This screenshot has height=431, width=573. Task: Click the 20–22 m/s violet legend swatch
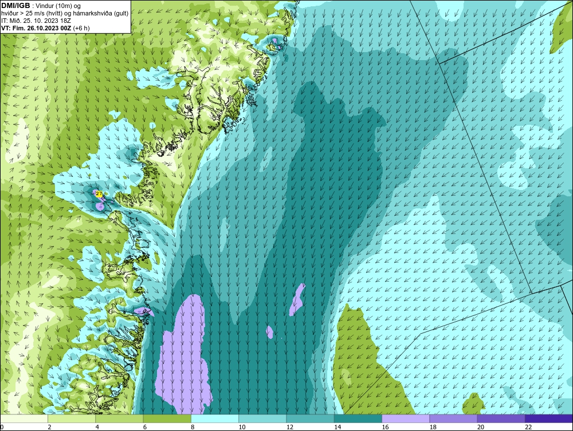pyautogui.click(x=501, y=418)
